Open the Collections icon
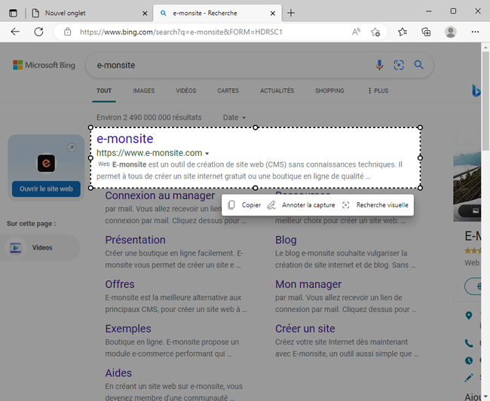 click(x=426, y=32)
